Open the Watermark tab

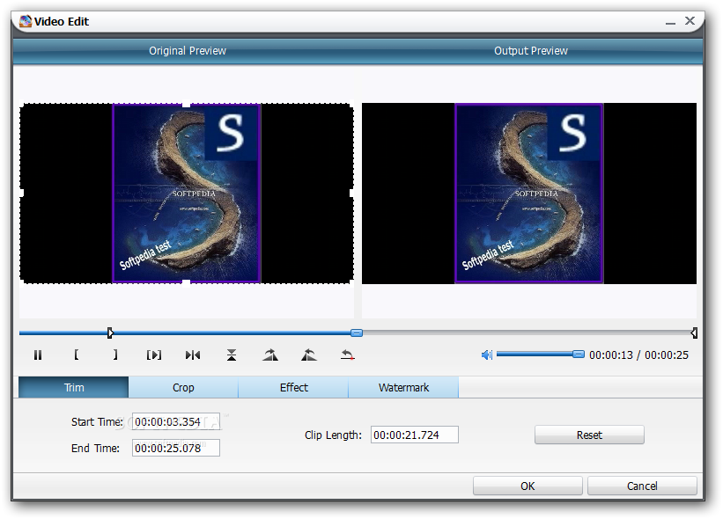[403, 387]
